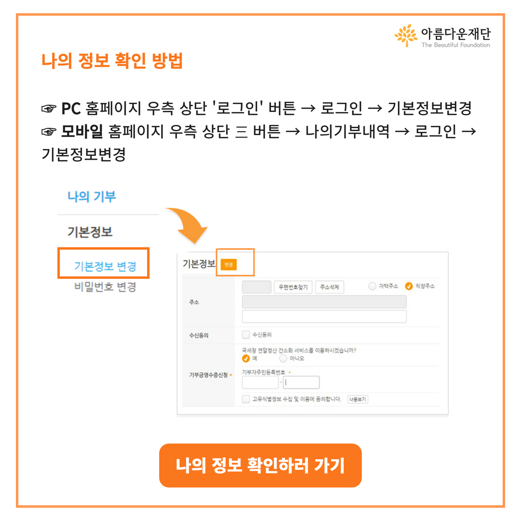The image size is (521, 521).
Task: Click the 주소삭제 button
Action: (329, 287)
